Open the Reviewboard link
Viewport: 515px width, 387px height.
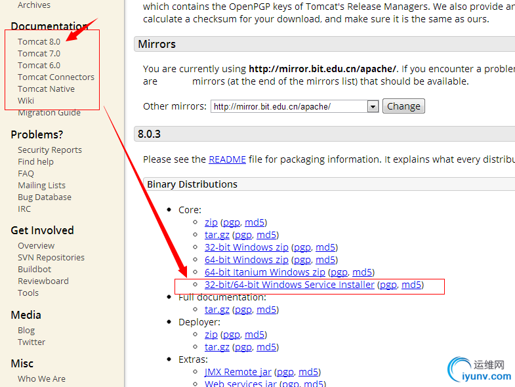tap(43, 281)
